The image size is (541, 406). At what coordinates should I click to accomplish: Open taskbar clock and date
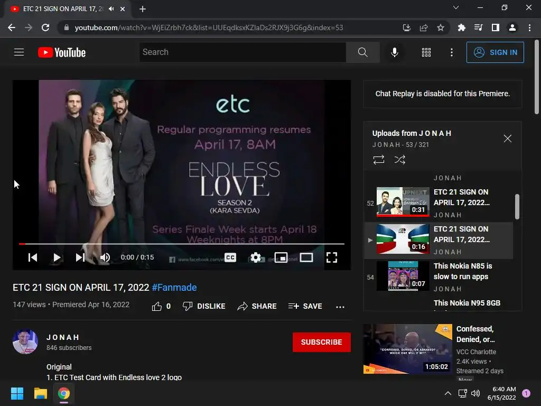coord(501,393)
